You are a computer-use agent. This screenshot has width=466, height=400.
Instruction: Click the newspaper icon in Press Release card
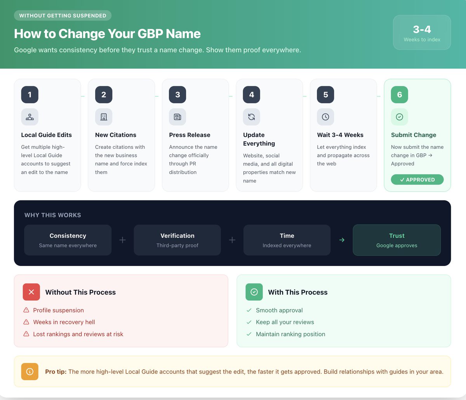pyautogui.click(x=177, y=117)
